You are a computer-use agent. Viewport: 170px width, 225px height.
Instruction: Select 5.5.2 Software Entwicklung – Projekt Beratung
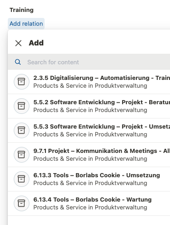tap(89, 106)
